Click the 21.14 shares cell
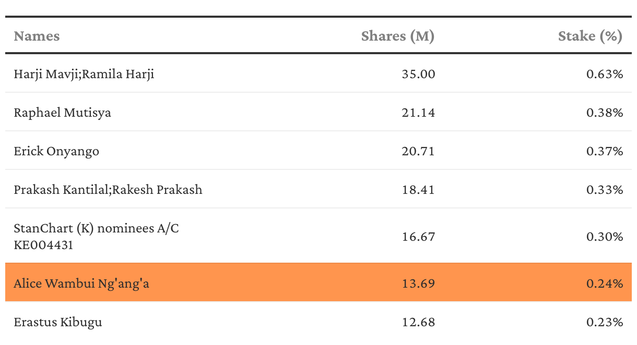637x345 pixels. pyautogui.click(x=418, y=113)
